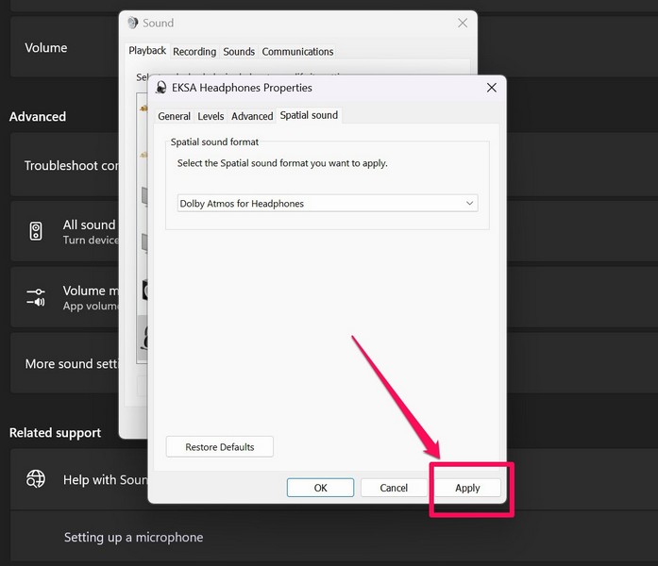This screenshot has height=566, width=658.
Task: Click the All sound devices speaker icon
Action: point(36,231)
